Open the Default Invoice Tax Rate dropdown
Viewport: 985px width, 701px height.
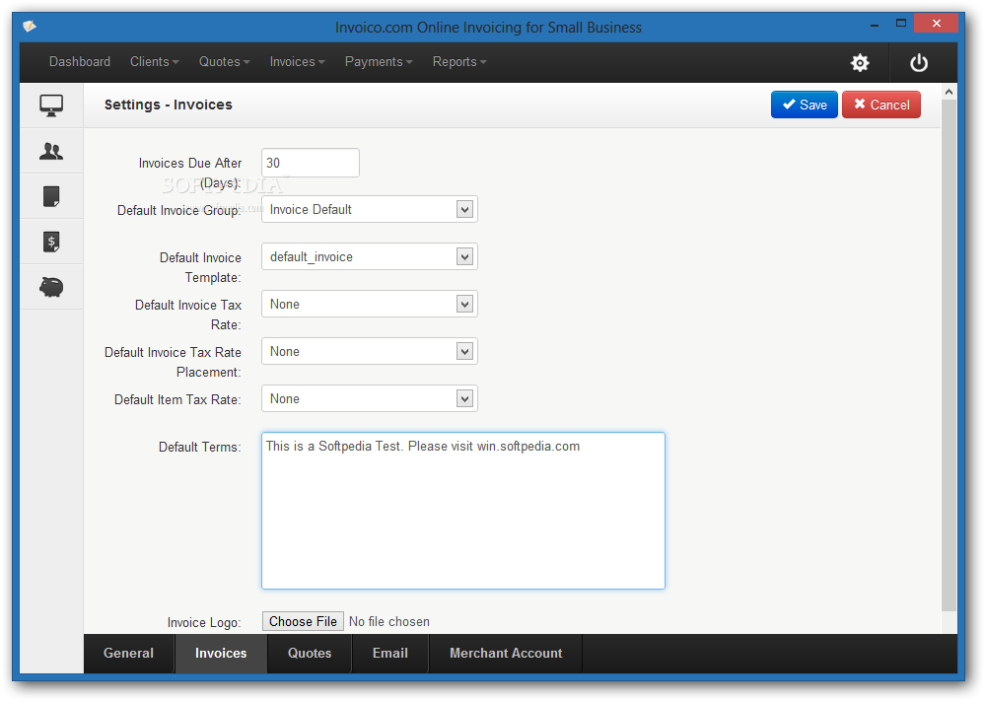tap(370, 304)
